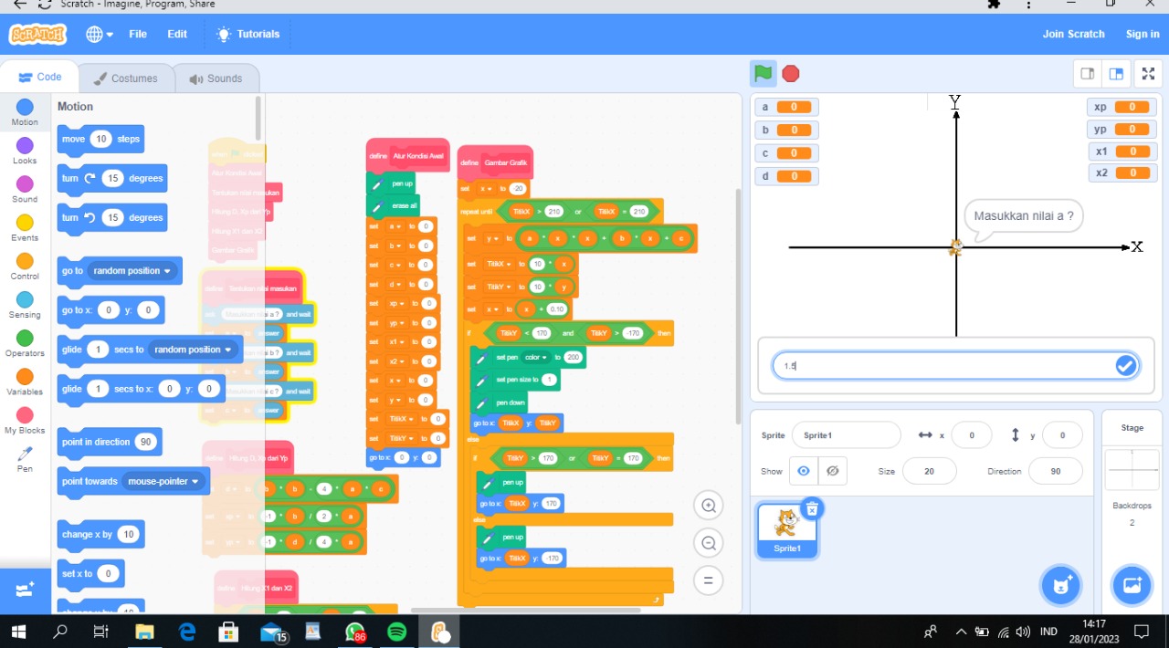Viewport: 1169px width, 648px height.
Task: Switch to the Sounds tab
Action: coord(216,78)
